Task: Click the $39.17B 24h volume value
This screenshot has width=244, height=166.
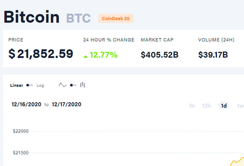Action: 213,55
